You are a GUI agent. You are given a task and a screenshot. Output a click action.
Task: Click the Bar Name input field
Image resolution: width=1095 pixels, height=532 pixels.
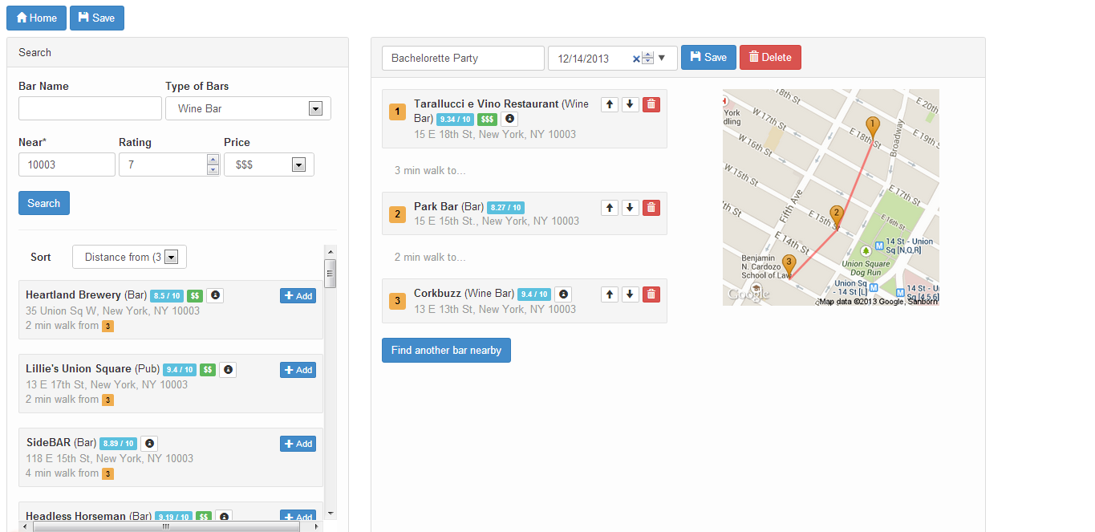coord(90,108)
